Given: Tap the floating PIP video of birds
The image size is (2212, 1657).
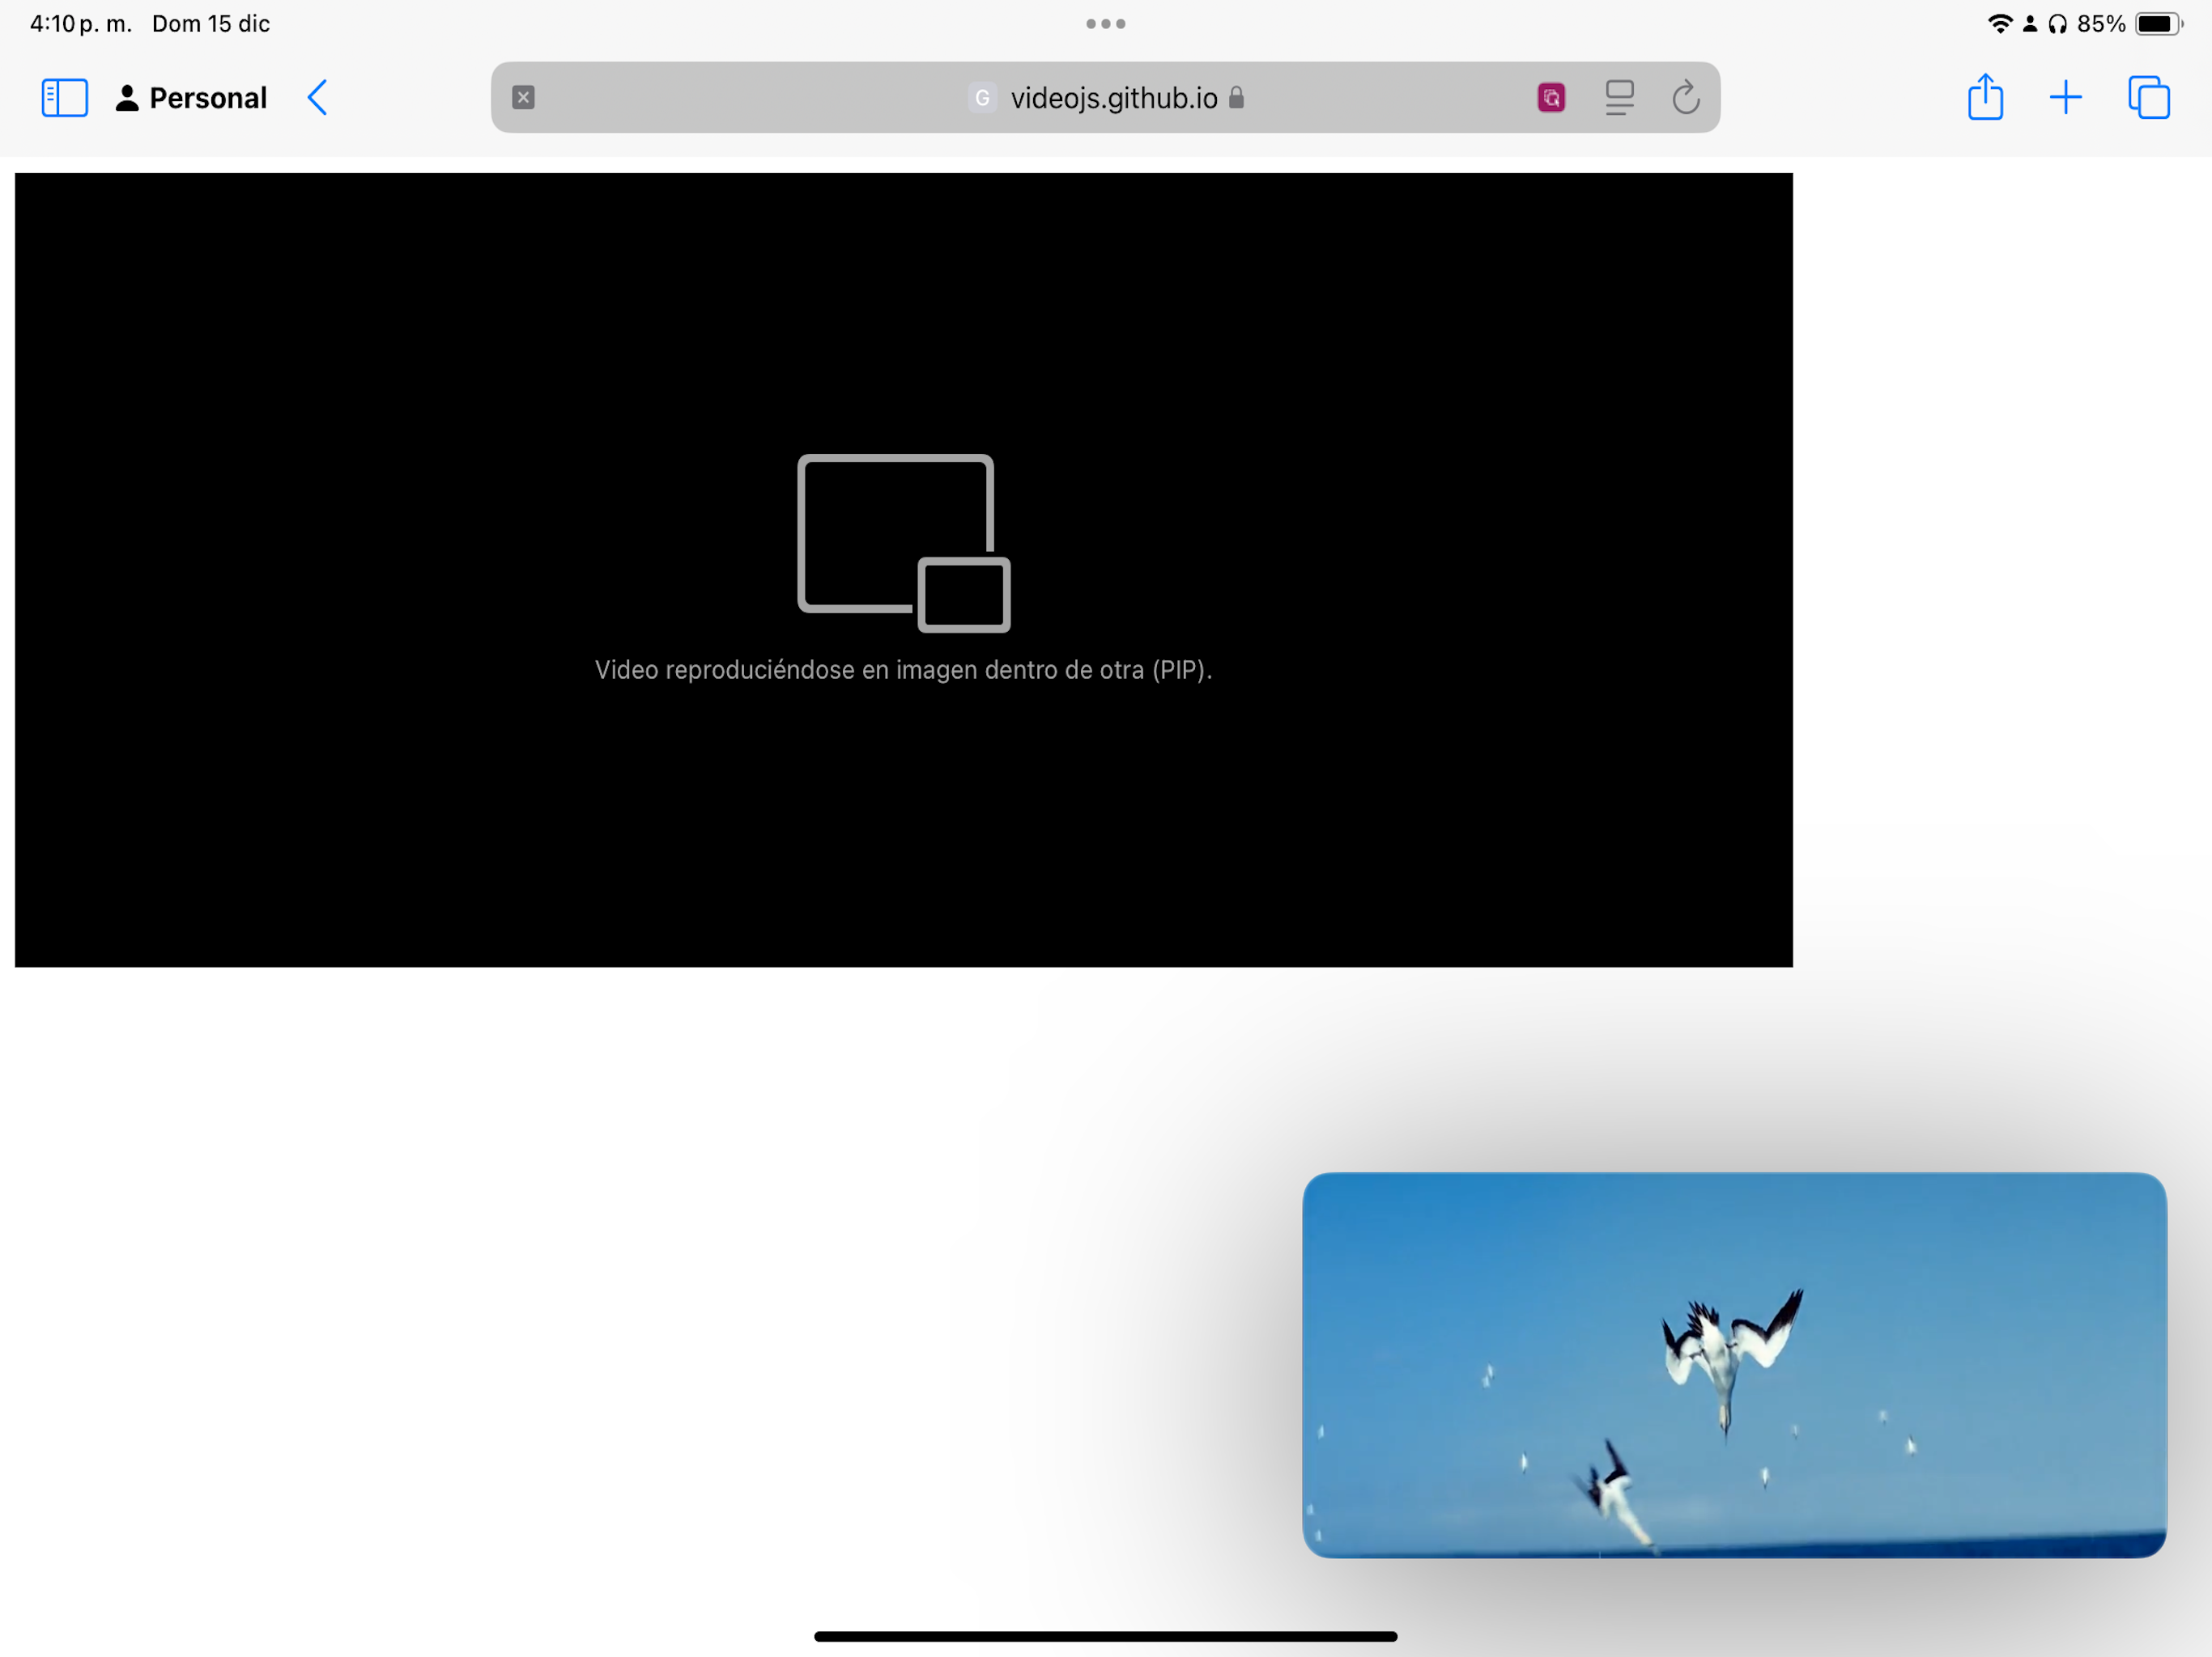Looking at the screenshot, I should pos(1734,1364).
